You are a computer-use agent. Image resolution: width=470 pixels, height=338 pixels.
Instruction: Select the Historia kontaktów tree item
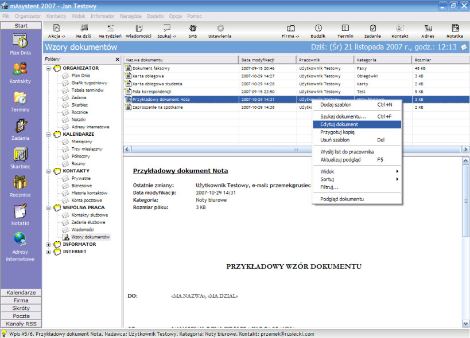pos(90,193)
